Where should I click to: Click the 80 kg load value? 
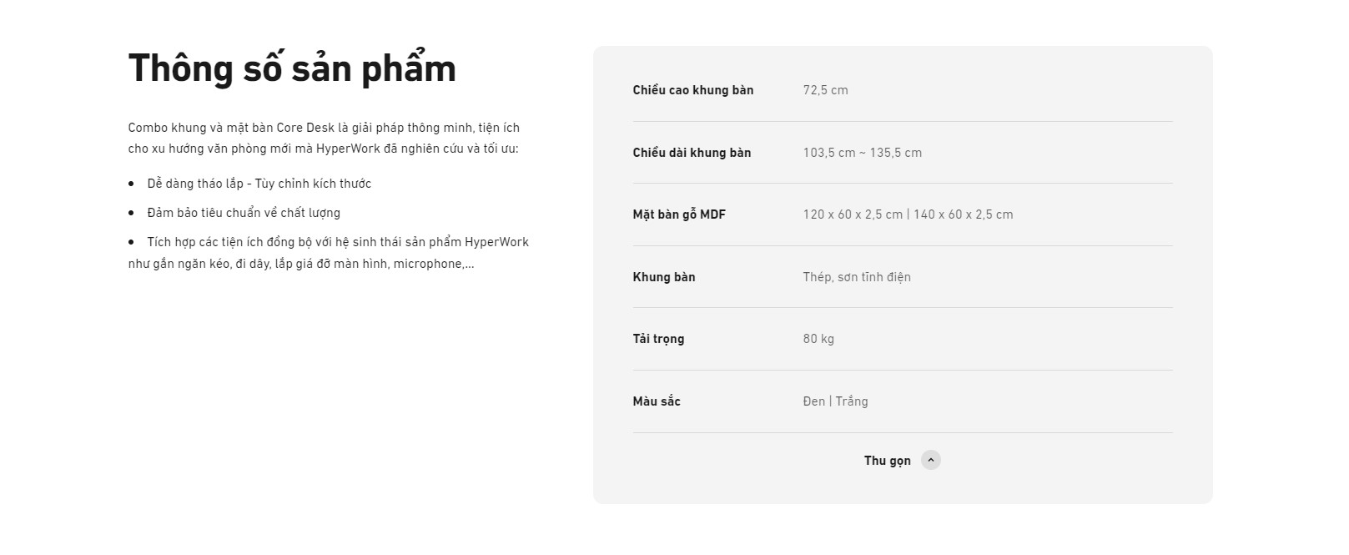[x=818, y=339]
